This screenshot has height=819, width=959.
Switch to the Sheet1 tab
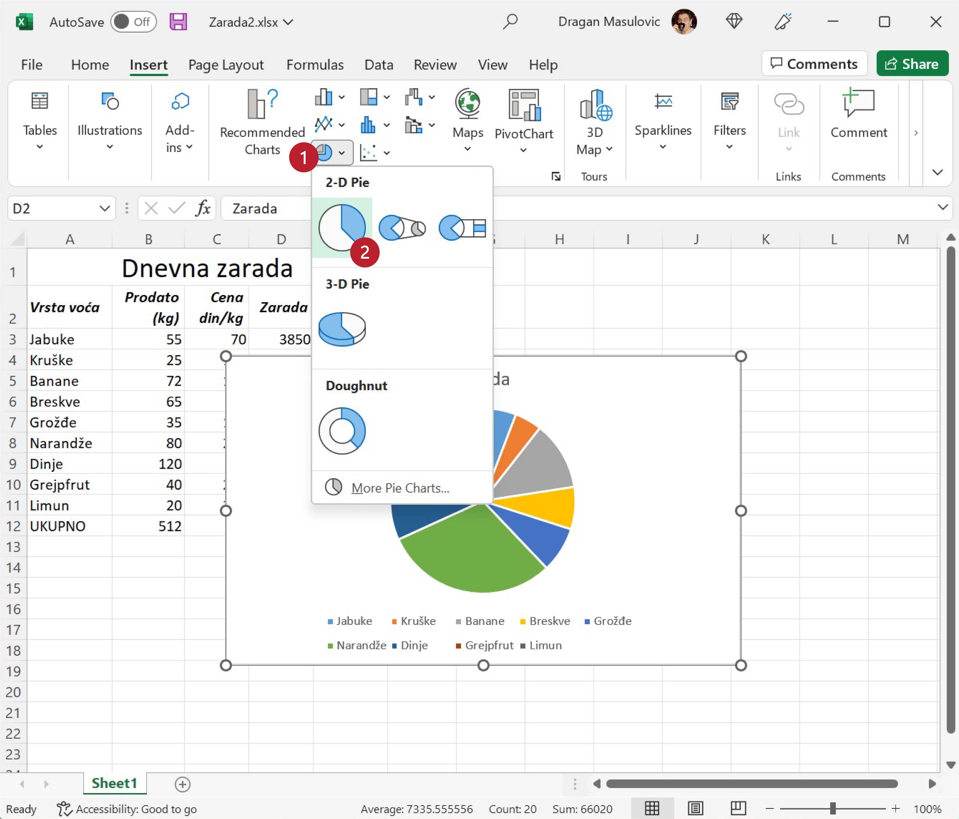(x=114, y=783)
